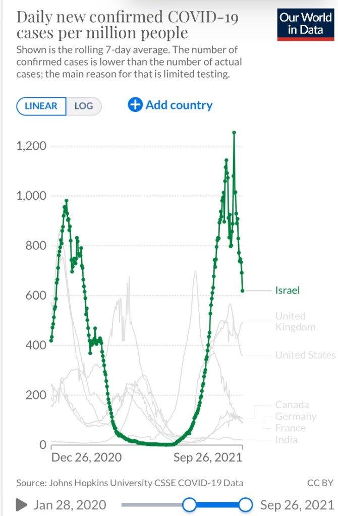Open the CC BY license link
Image resolution: width=338 pixels, height=516 pixels.
point(320,483)
